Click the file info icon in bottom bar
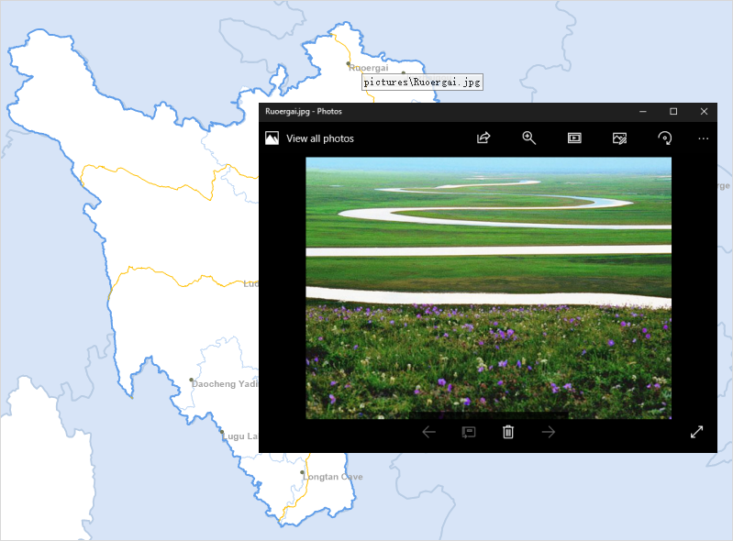The height and width of the screenshot is (541, 733). [468, 432]
